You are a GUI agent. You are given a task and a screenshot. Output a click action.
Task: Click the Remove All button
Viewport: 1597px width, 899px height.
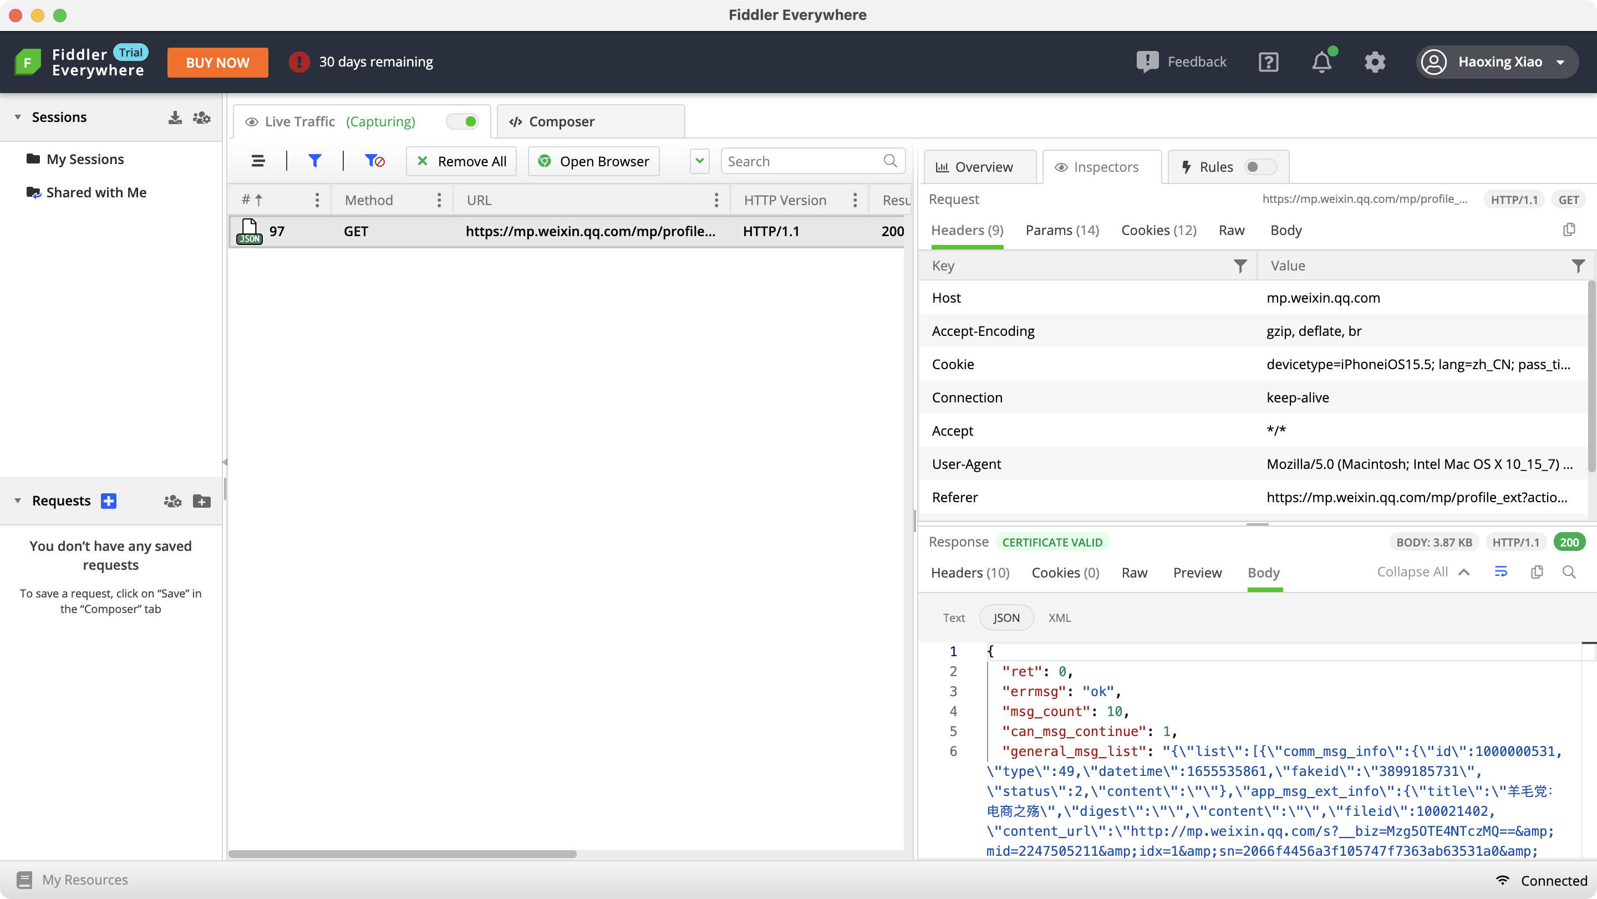[x=461, y=161]
